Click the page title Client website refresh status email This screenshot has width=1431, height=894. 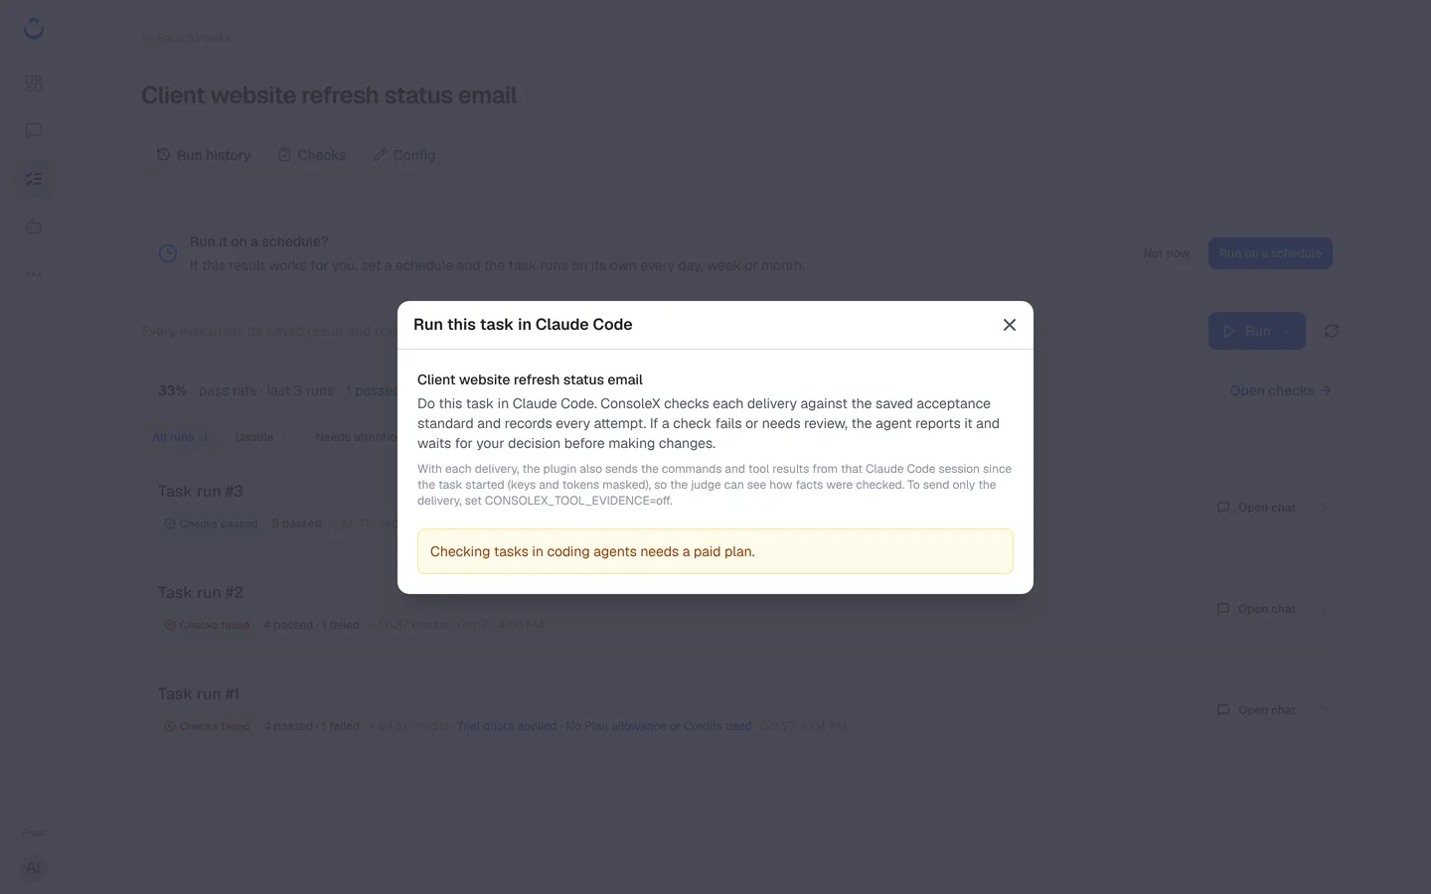click(x=329, y=95)
